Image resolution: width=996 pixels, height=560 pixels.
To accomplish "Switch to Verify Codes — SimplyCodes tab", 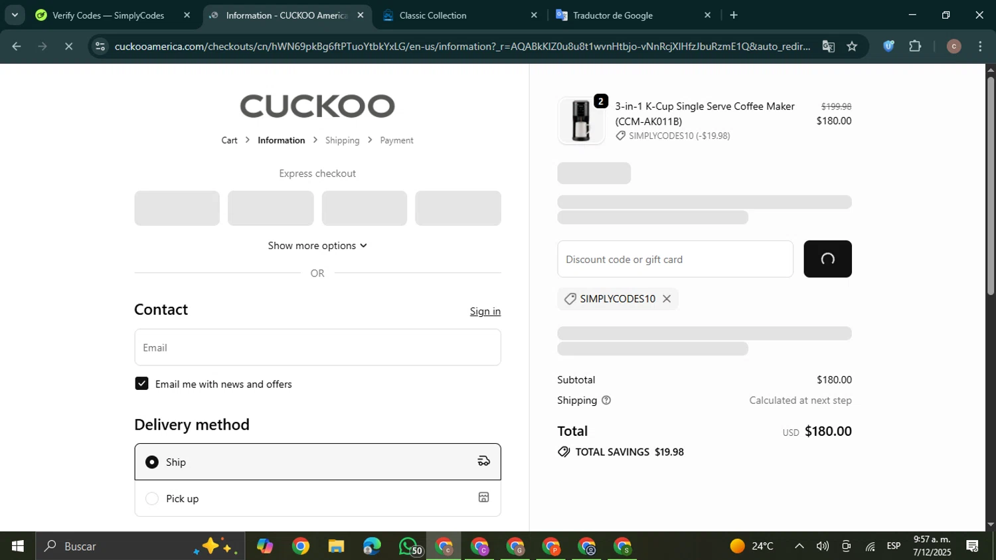I will (108, 15).
